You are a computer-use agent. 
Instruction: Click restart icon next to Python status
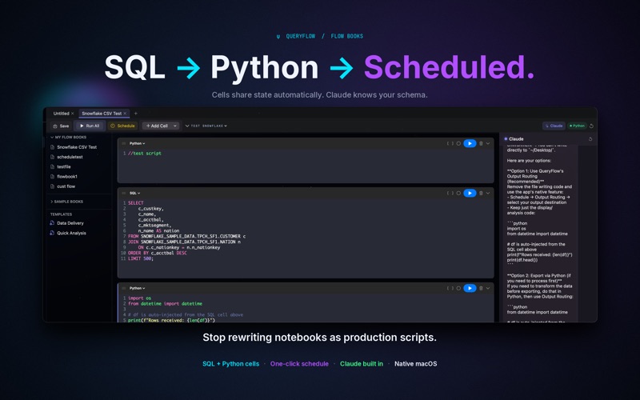[591, 126]
